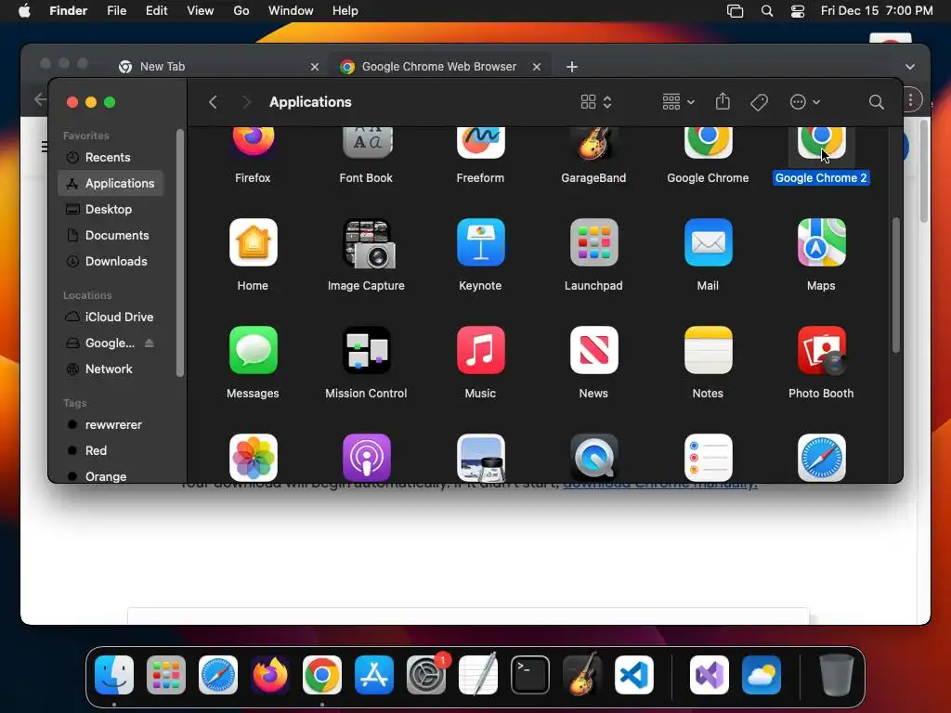951x713 pixels.
Task: Select the Maps app icon
Action: tap(821, 242)
